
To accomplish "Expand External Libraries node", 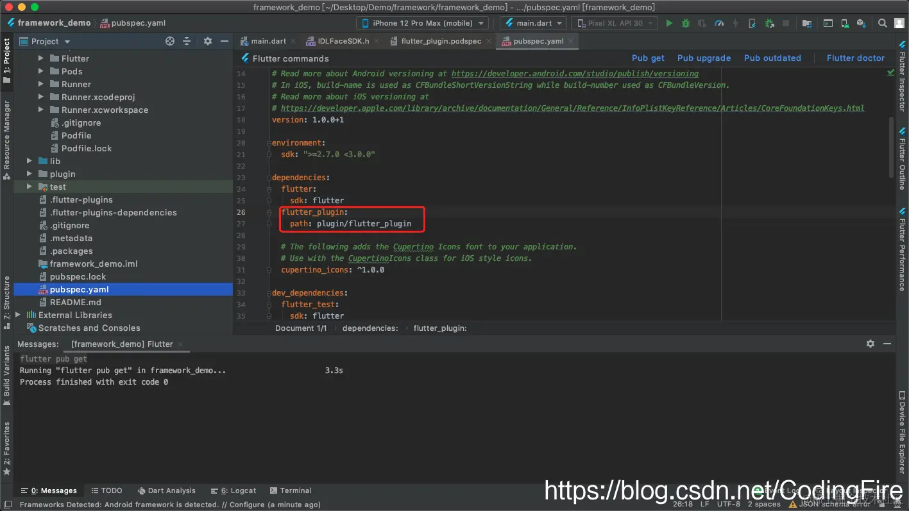I will 18,315.
